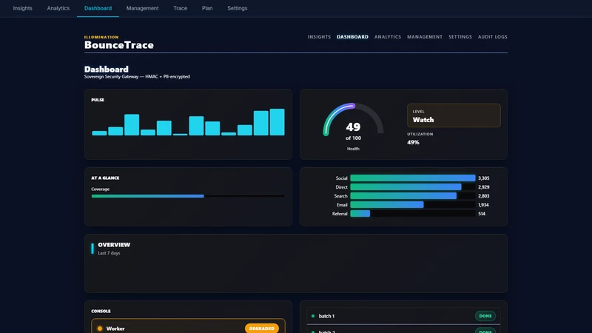Click INSIGHTS link in BounceTrace header
Screen dimensions: 592x333
[x=319, y=36]
